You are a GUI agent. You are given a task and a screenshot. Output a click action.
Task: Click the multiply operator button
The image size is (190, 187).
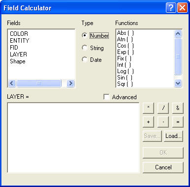[x=148, y=108]
